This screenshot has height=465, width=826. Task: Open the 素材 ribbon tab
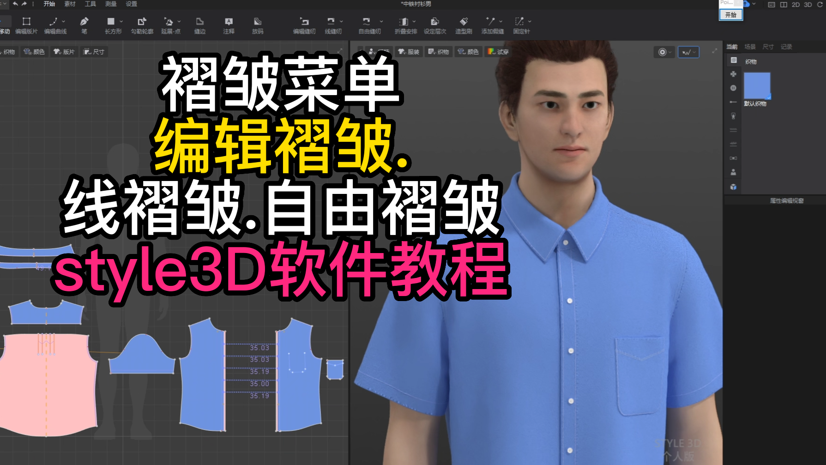coord(70,4)
